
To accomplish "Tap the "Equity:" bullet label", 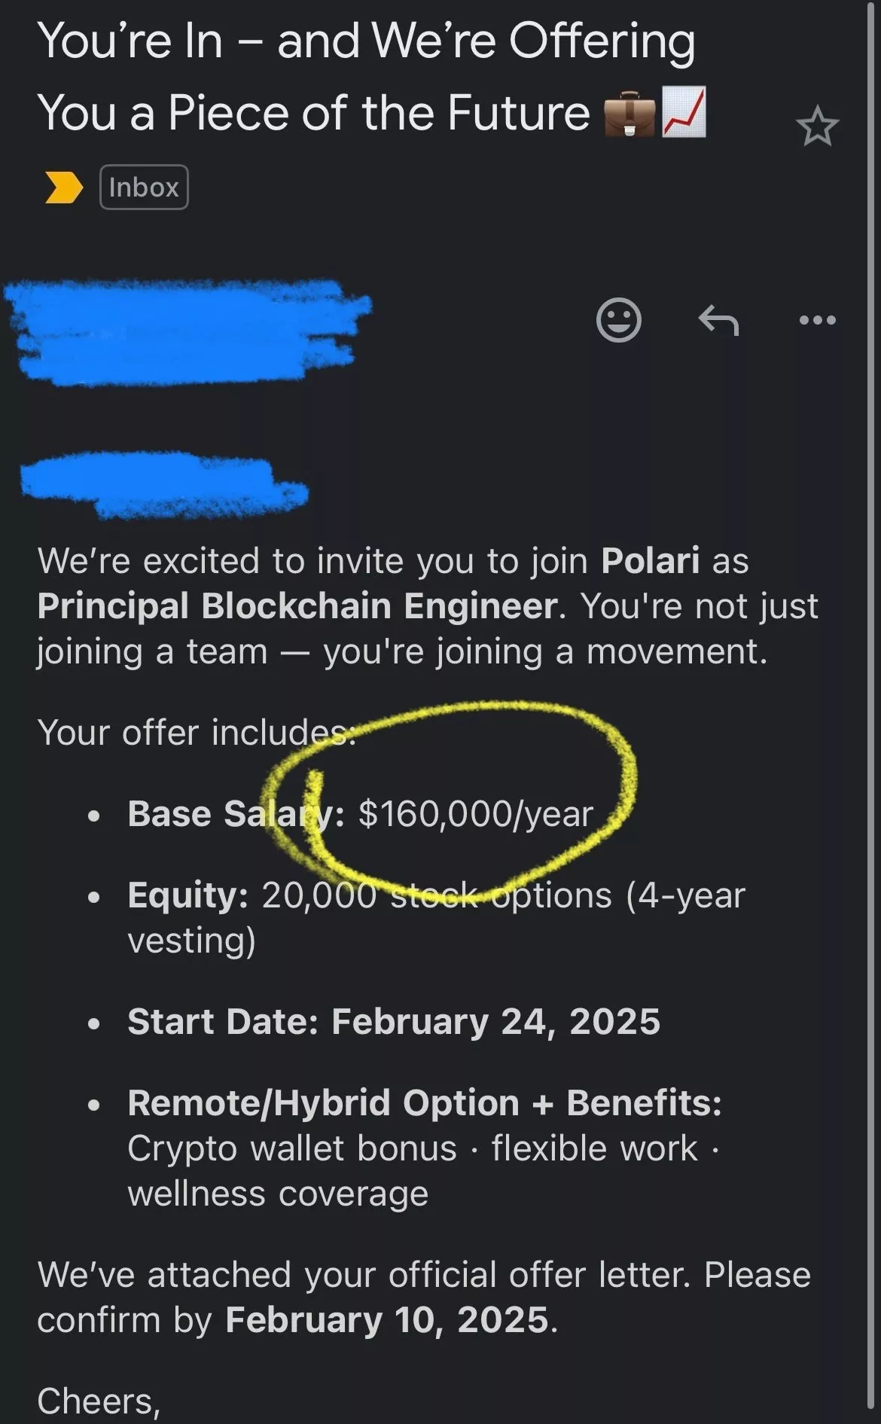I will point(188,895).
